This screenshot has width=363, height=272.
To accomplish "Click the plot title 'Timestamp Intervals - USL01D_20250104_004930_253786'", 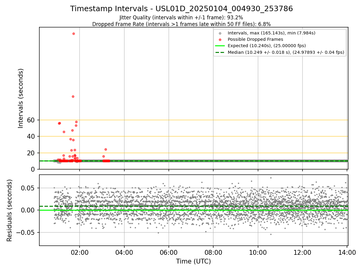I will pos(181,9).
